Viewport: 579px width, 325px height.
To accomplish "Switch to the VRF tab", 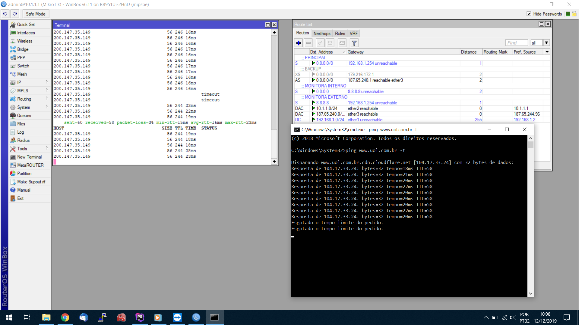I will coord(353,33).
